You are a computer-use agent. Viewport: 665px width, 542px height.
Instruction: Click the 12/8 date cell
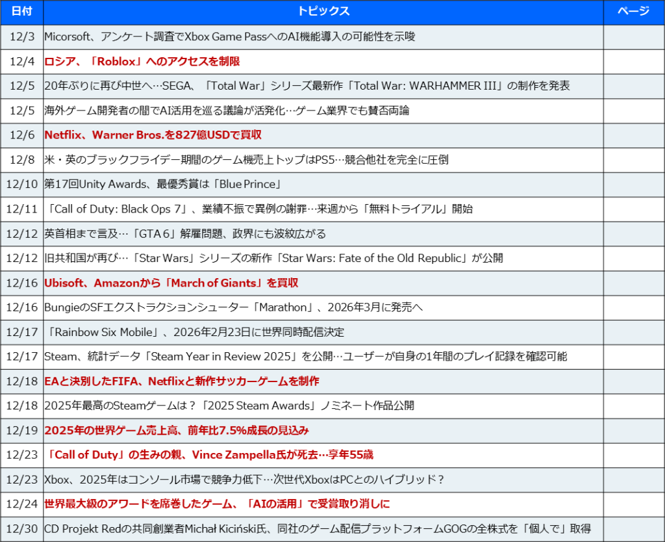coord(21,160)
